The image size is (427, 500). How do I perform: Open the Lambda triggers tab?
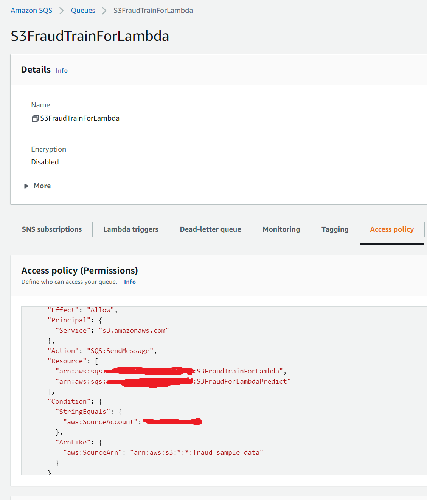[x=130, y=229]
